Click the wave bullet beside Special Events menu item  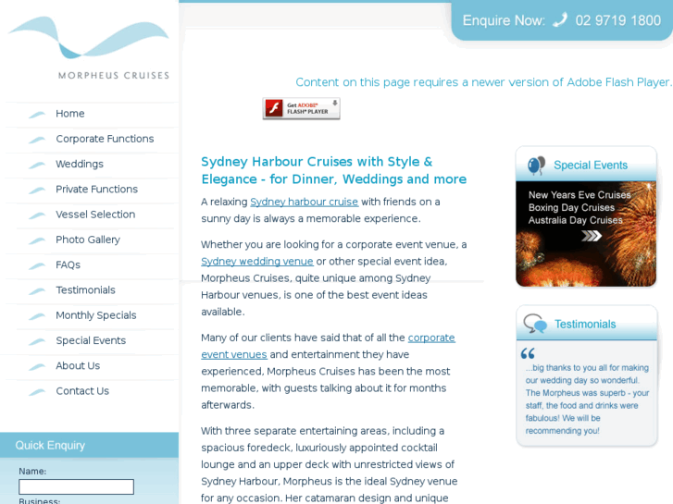[x=37, y=341]
